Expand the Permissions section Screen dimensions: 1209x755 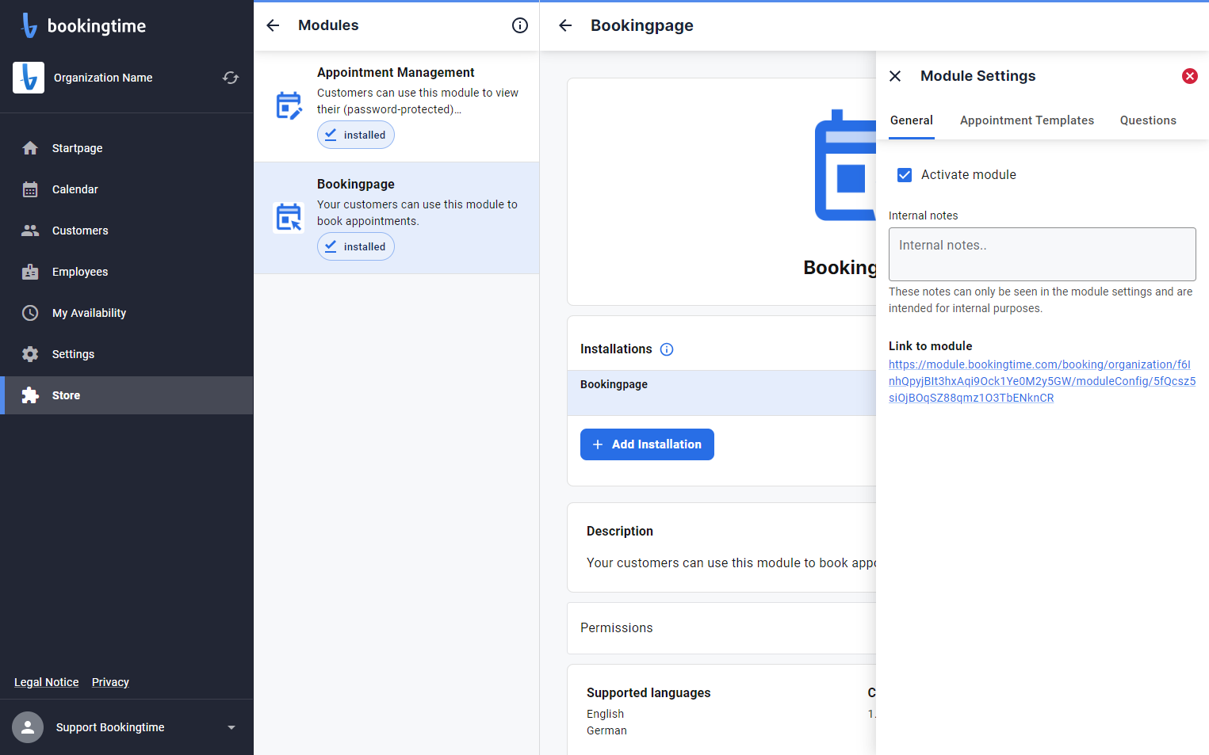721,628
